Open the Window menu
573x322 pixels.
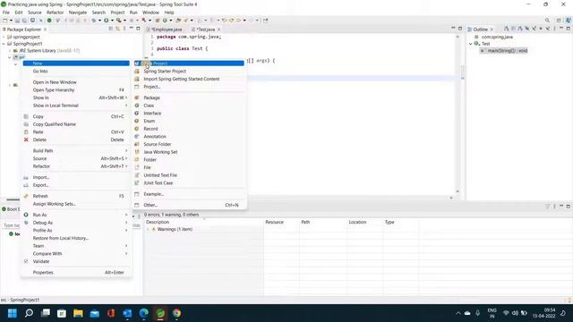point(150,13)
